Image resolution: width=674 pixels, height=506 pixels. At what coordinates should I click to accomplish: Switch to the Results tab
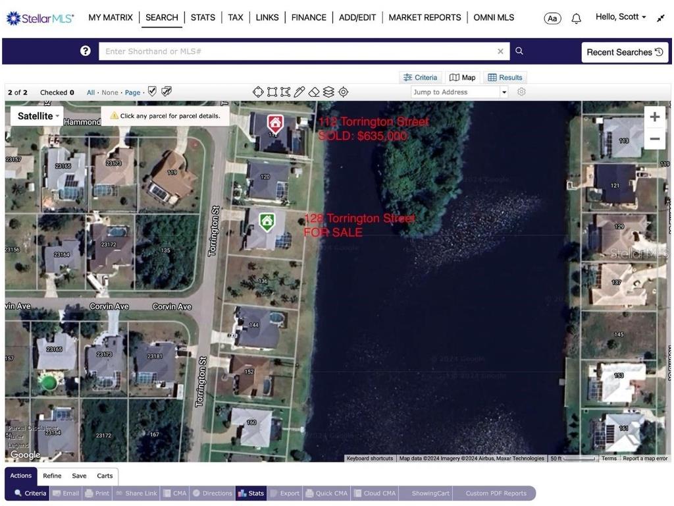pyautogui.click(x=505, y=77)
